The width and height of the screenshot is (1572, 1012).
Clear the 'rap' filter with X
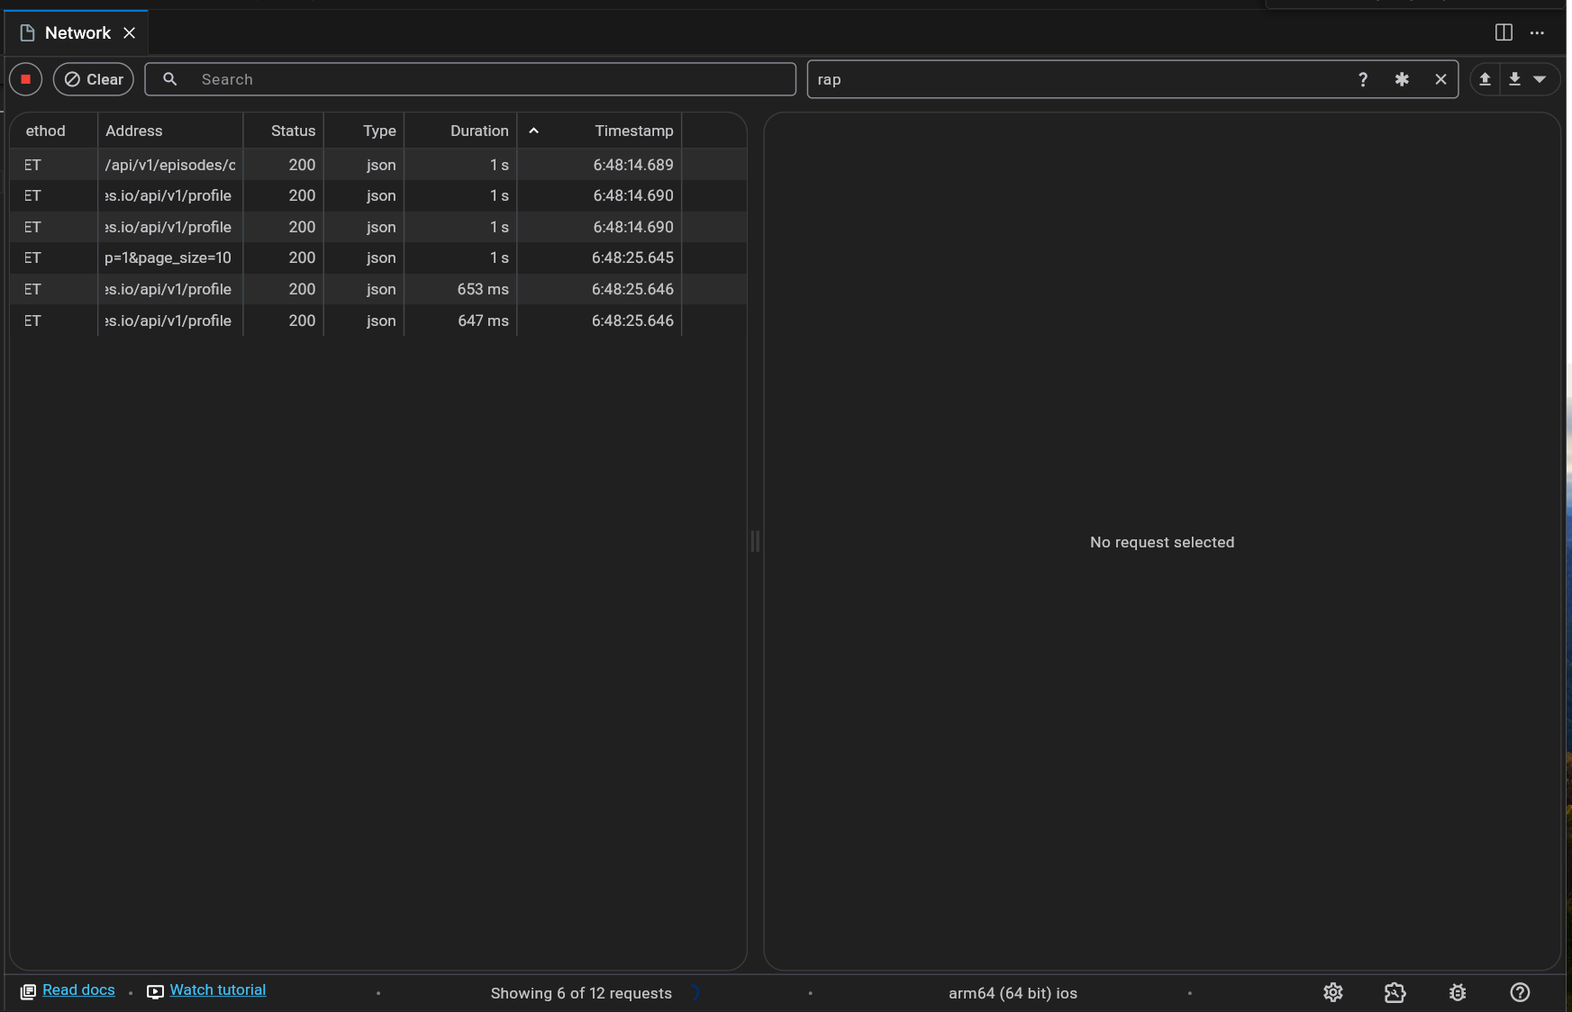tap(1440, 79)
